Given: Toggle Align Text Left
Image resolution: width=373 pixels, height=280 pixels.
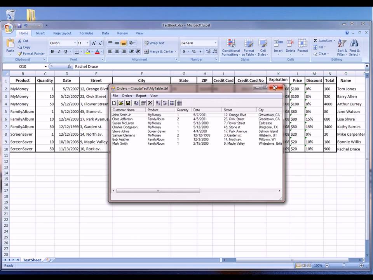Looking at the screenshot, I should (x=110, y=51).
